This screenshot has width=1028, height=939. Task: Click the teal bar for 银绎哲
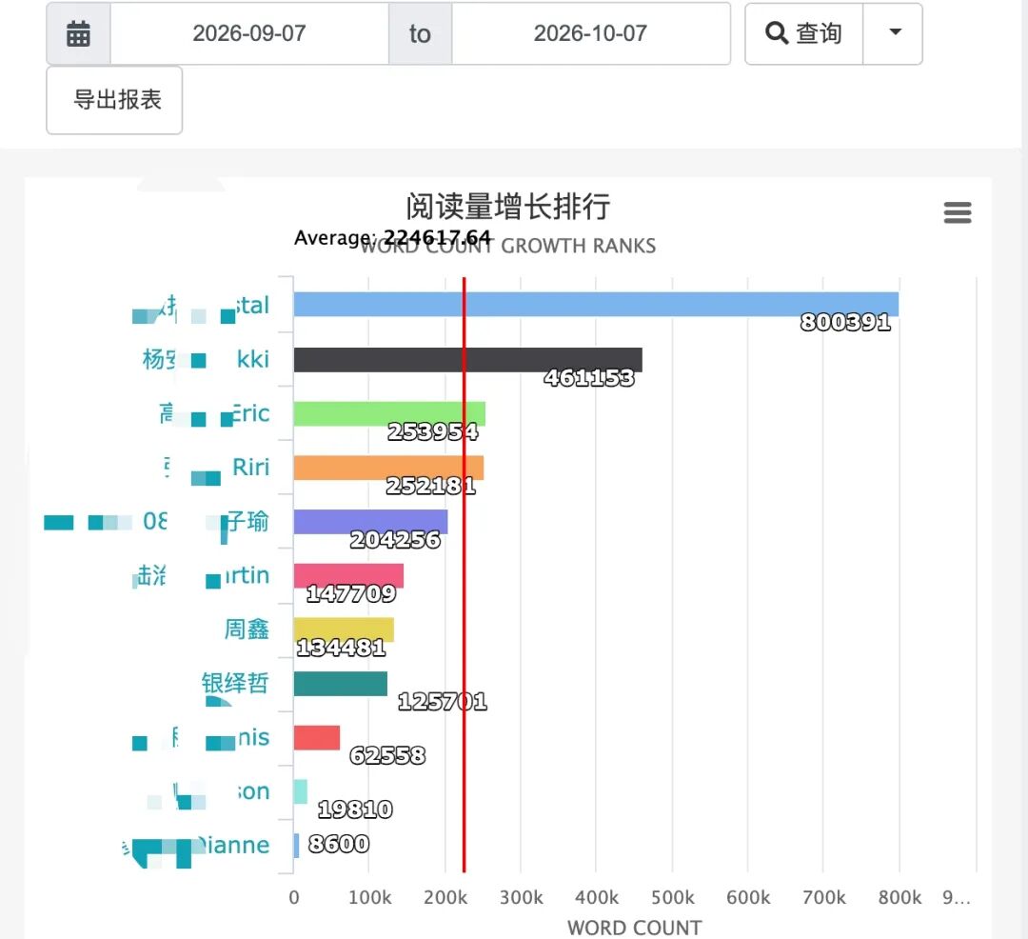[340, 684]
